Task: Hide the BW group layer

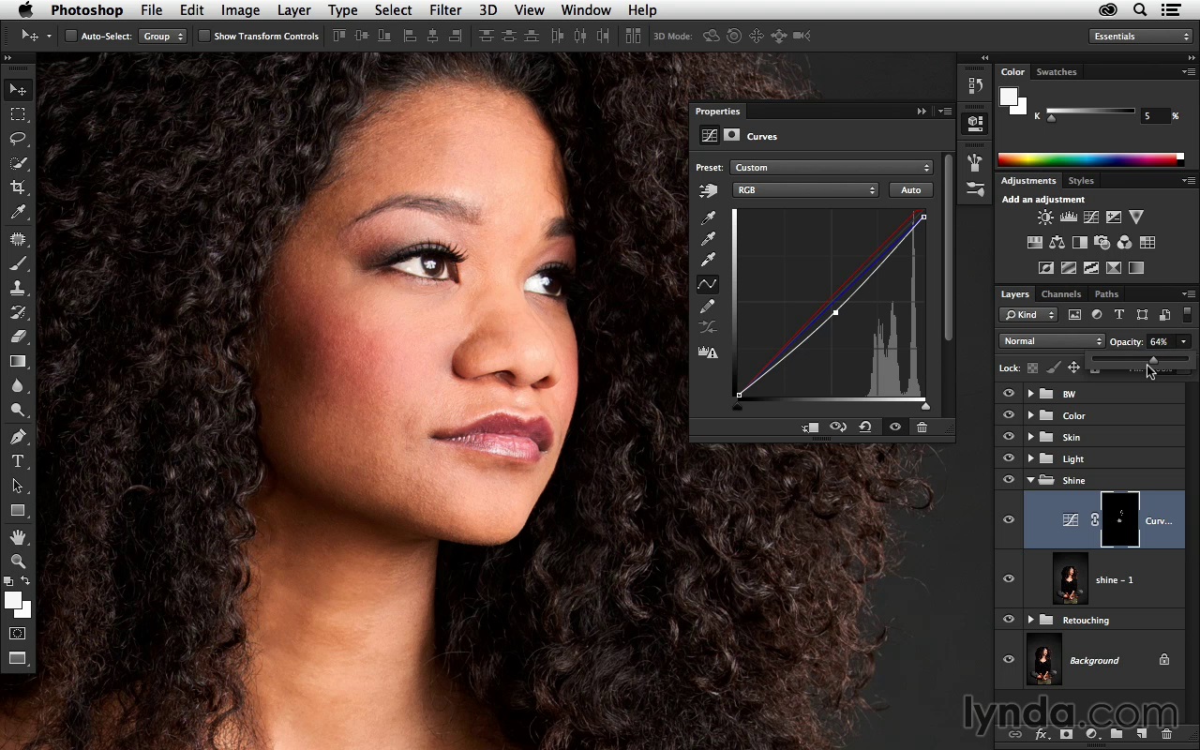Action: tap(1009, 394)
